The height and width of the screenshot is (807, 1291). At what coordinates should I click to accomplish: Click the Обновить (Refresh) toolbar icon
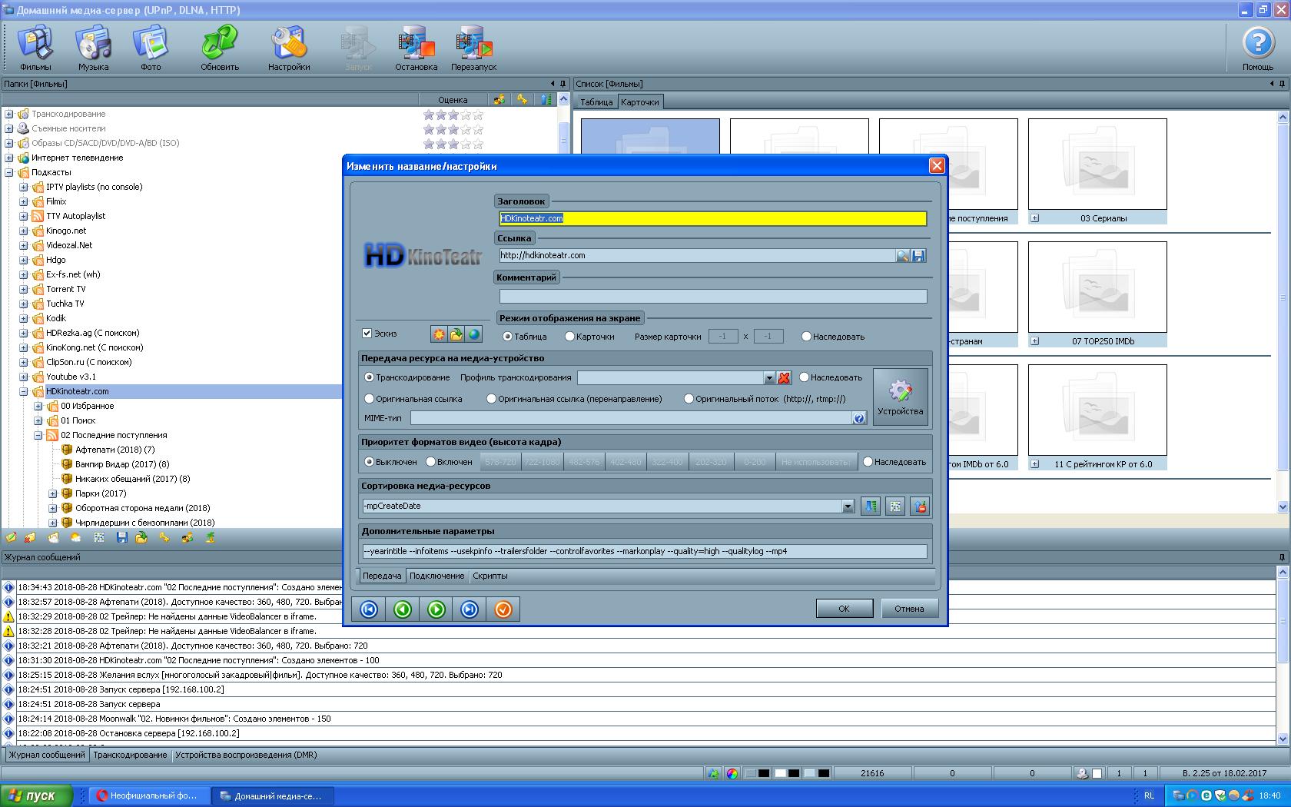click(x=220, y=46)
